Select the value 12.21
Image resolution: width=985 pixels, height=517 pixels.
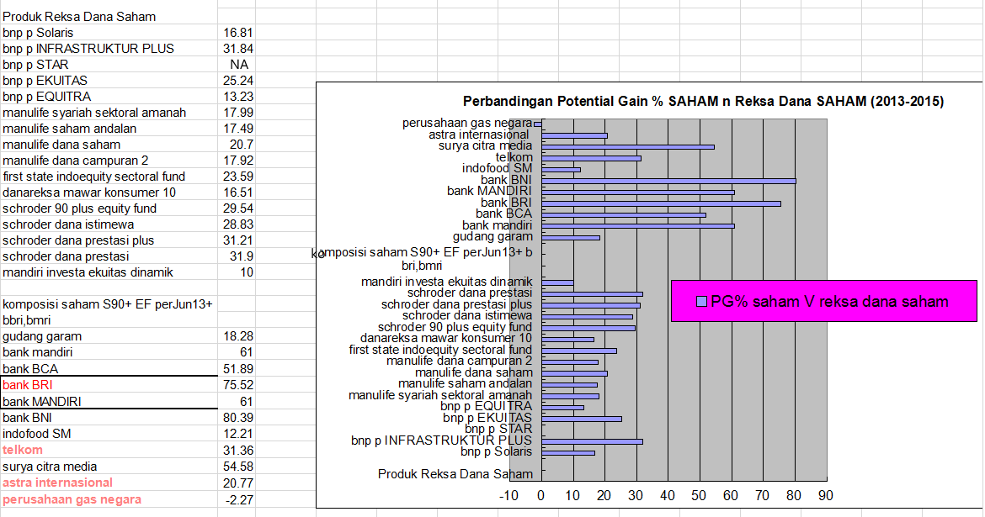[237, 434]
